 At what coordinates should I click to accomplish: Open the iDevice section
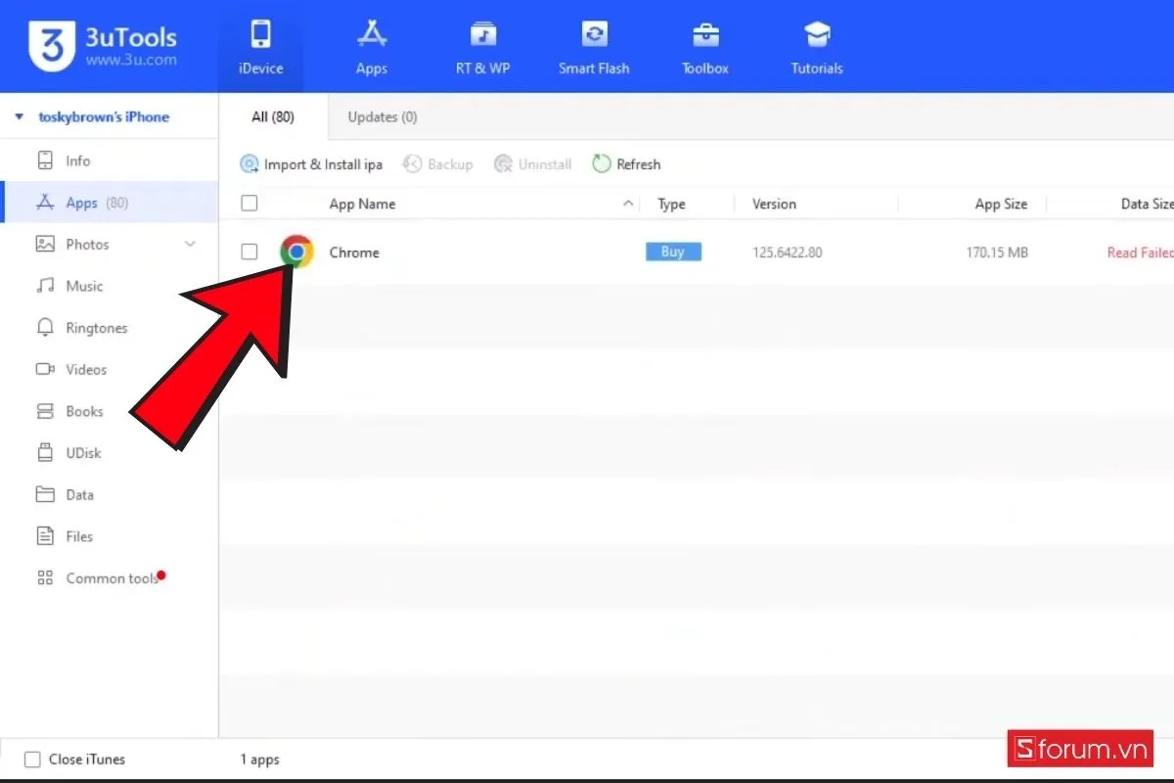260,46
